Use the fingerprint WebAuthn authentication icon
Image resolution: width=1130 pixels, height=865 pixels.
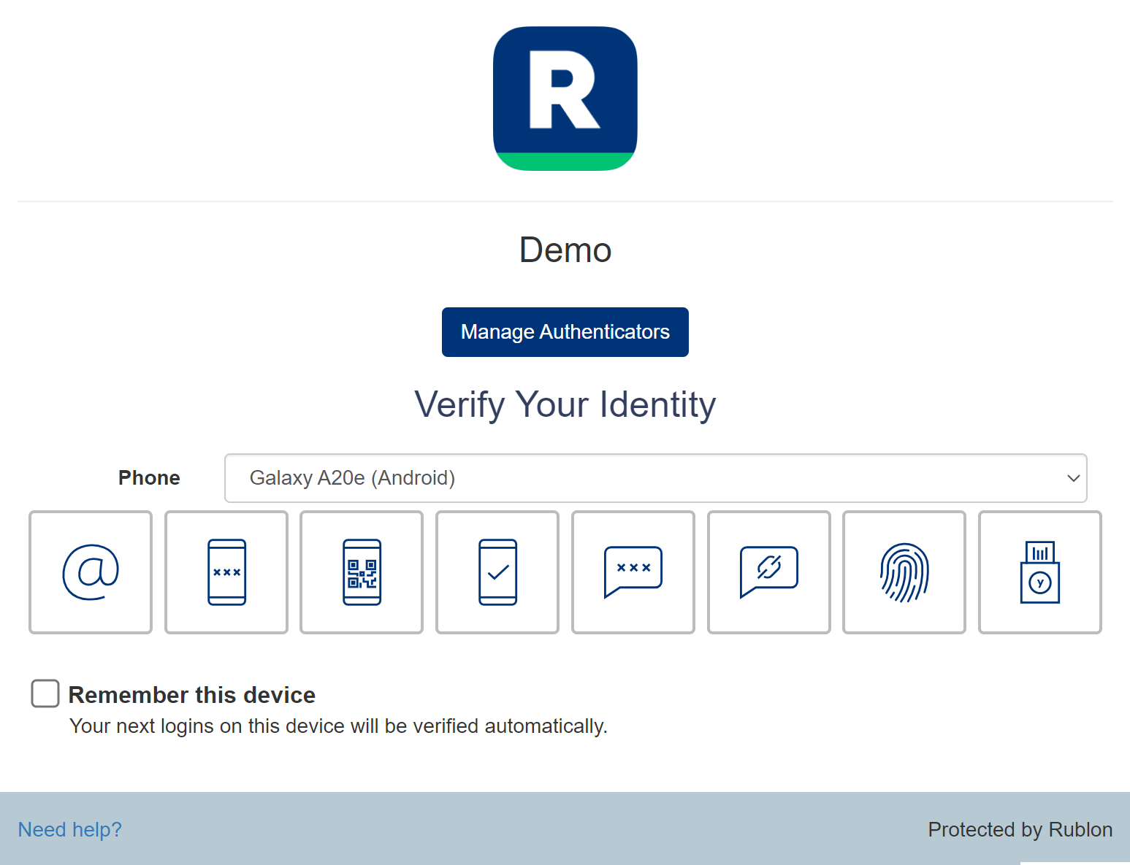coord(904,572)
